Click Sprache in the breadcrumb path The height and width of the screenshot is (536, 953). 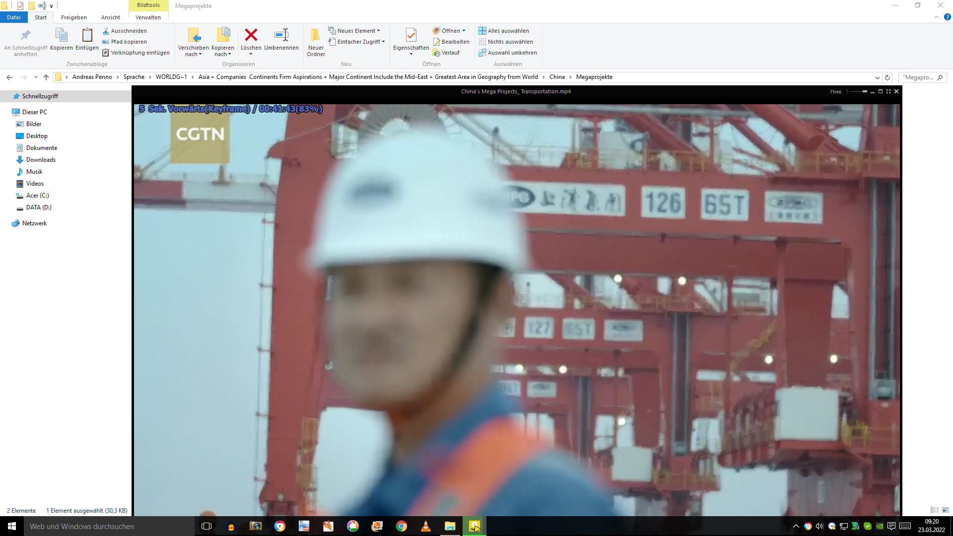[x=134, y=77]
